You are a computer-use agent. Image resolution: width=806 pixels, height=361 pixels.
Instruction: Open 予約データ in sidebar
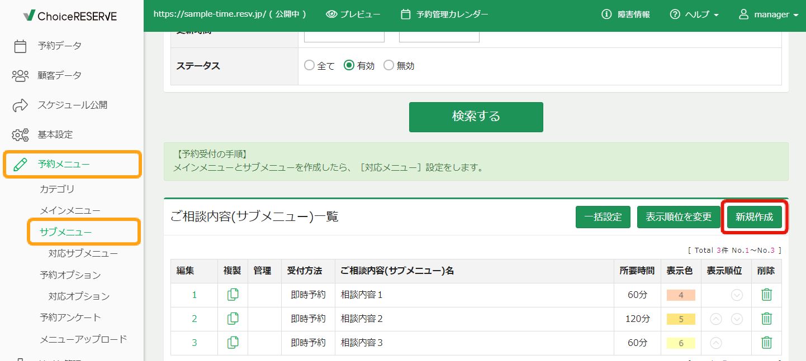59,46
